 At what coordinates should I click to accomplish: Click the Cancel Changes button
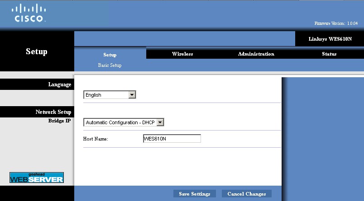point(247,194)
